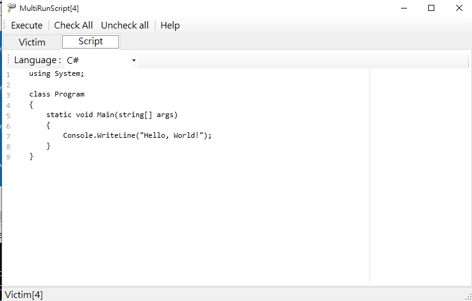Click the 'static void Main' code line
This screenshot has height=301, width=472.
coord(112,115)
